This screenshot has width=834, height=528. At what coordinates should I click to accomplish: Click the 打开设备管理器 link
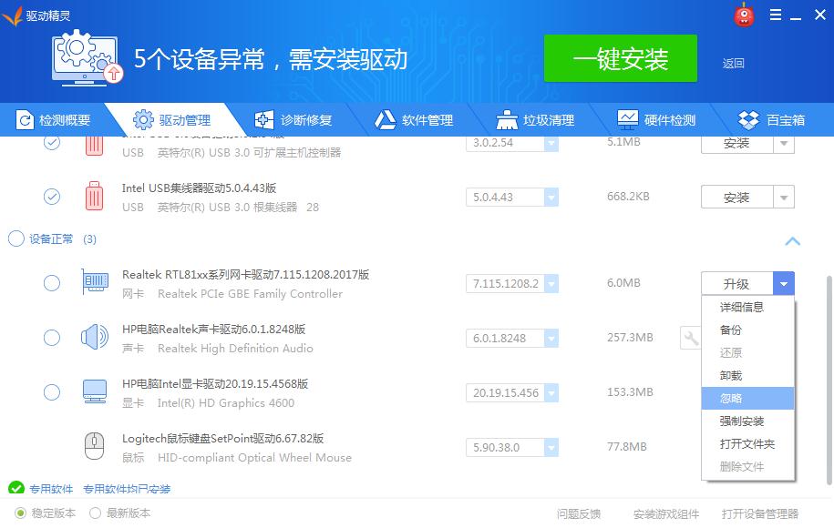760,513
